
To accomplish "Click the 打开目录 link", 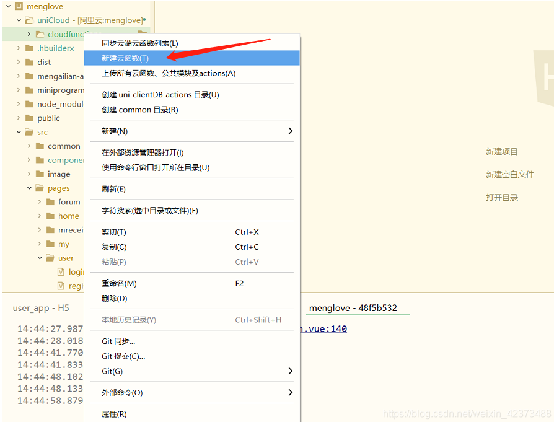I will (501, 198).
